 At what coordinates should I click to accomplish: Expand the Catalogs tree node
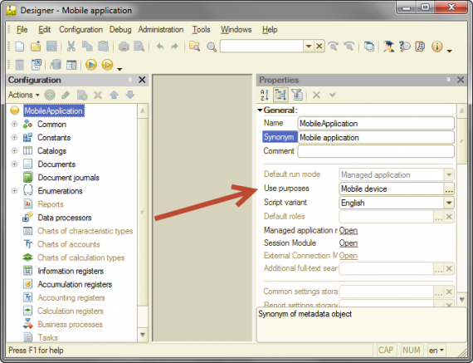[14, 150]
